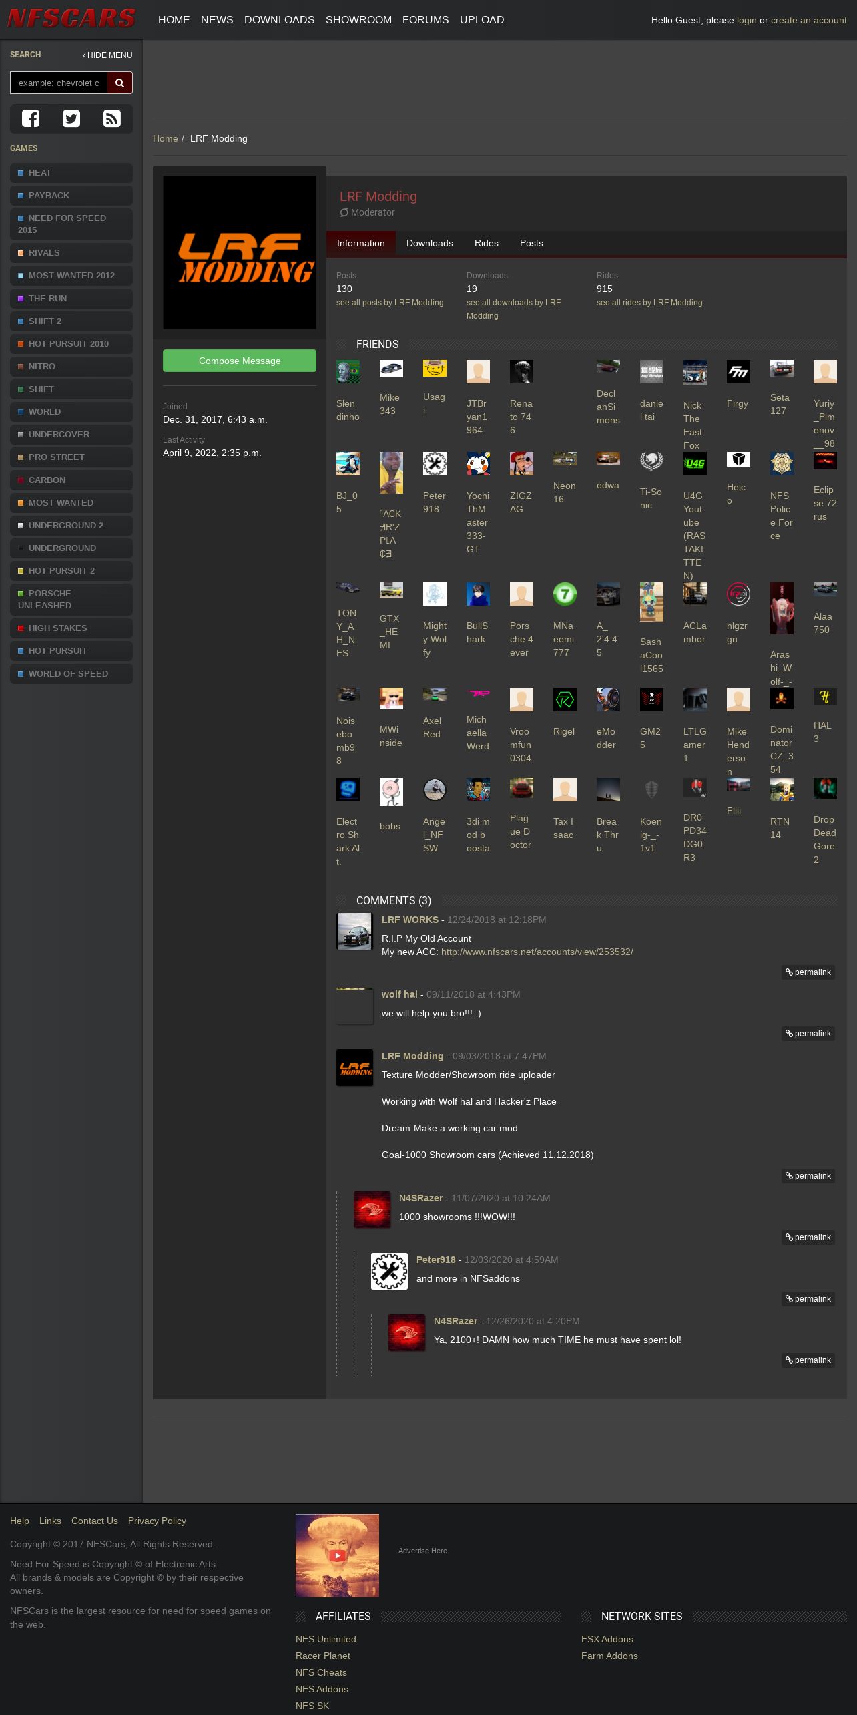Open the RSS feed icon

[112, 118]
